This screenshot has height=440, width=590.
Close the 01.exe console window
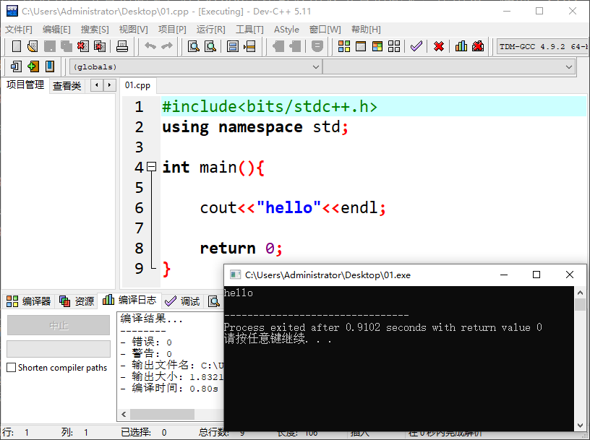point(570,275)
